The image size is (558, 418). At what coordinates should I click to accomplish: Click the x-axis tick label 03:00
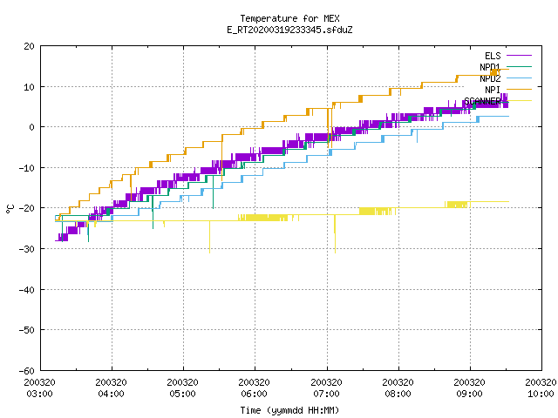(x=39, y=394)
